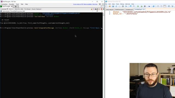Click the red disconnect icon in RD Tabs
This screenshot has width=175, height=98.
coord(101,9)
